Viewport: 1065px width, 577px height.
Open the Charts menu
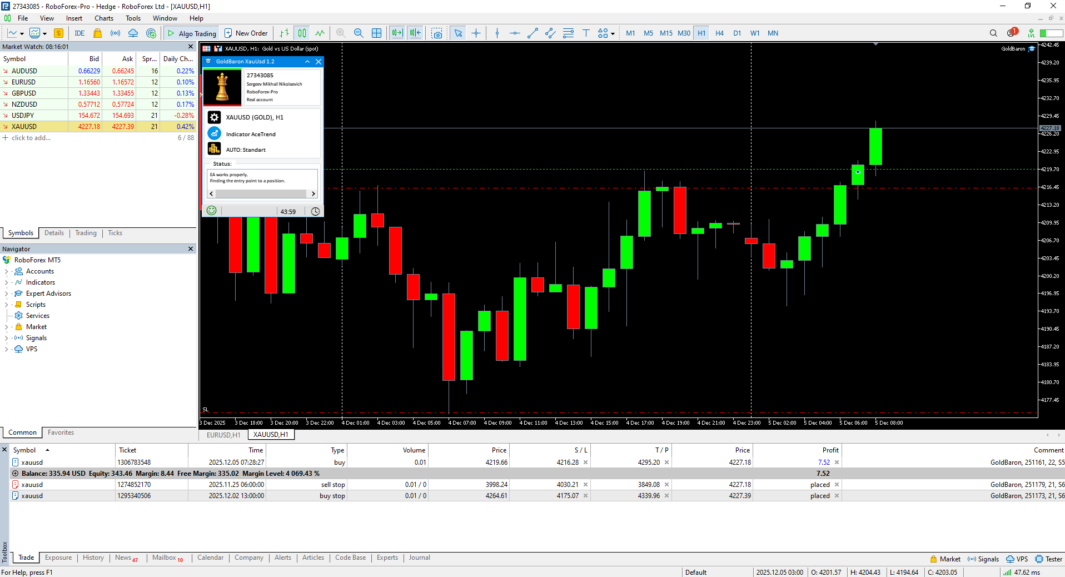pos(104,18)
